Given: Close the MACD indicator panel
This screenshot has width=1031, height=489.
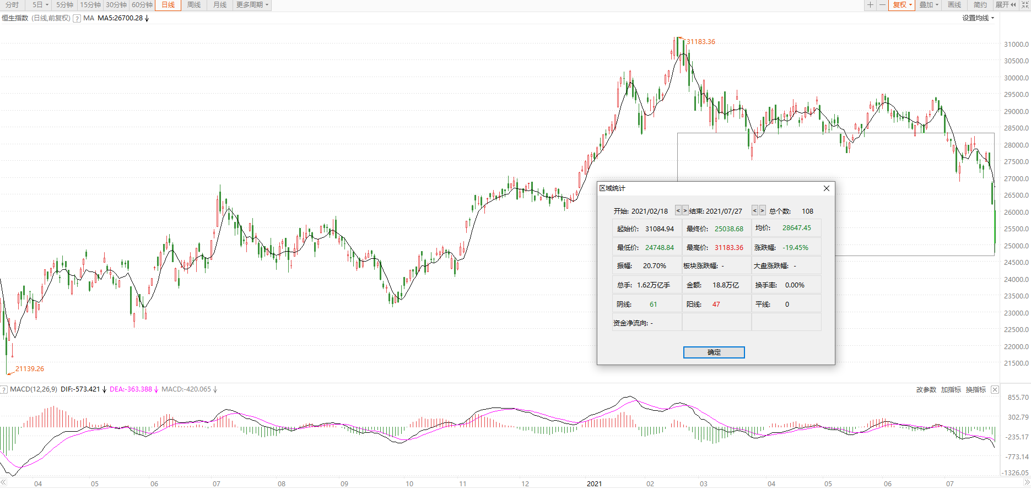Looking at the screenshot, I should 995,390.
